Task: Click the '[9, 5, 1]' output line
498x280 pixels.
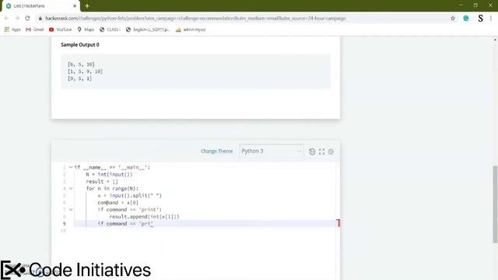Action: coord(79,79)
